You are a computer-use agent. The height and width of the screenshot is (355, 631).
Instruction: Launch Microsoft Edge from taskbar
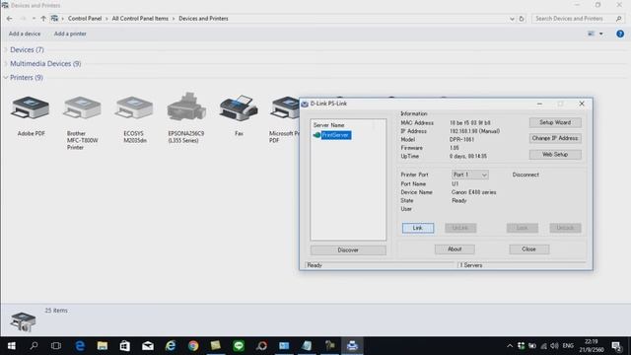(x=80, y=346)
